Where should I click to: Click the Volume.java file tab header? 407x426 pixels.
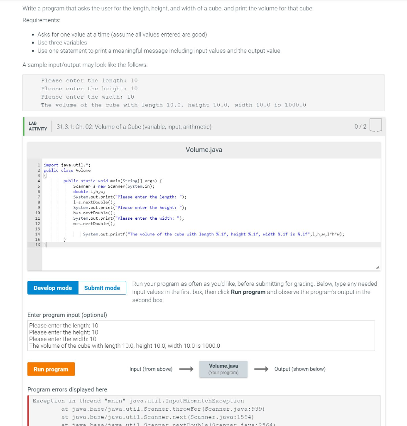(204, 150)
